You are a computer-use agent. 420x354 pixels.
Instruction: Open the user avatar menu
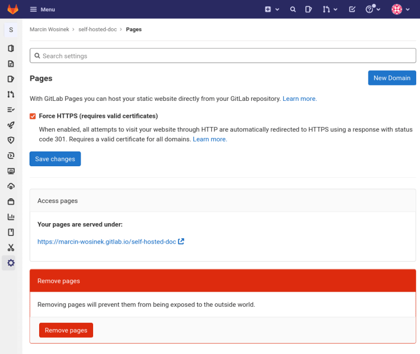pyautogui.click(x=400, y=10)
